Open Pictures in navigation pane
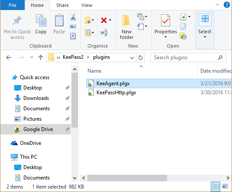The width and height of the screenshot is (232, 192). point(32,119)
